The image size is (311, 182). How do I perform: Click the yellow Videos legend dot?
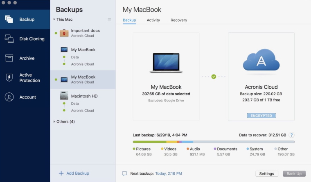pos(162,149)
